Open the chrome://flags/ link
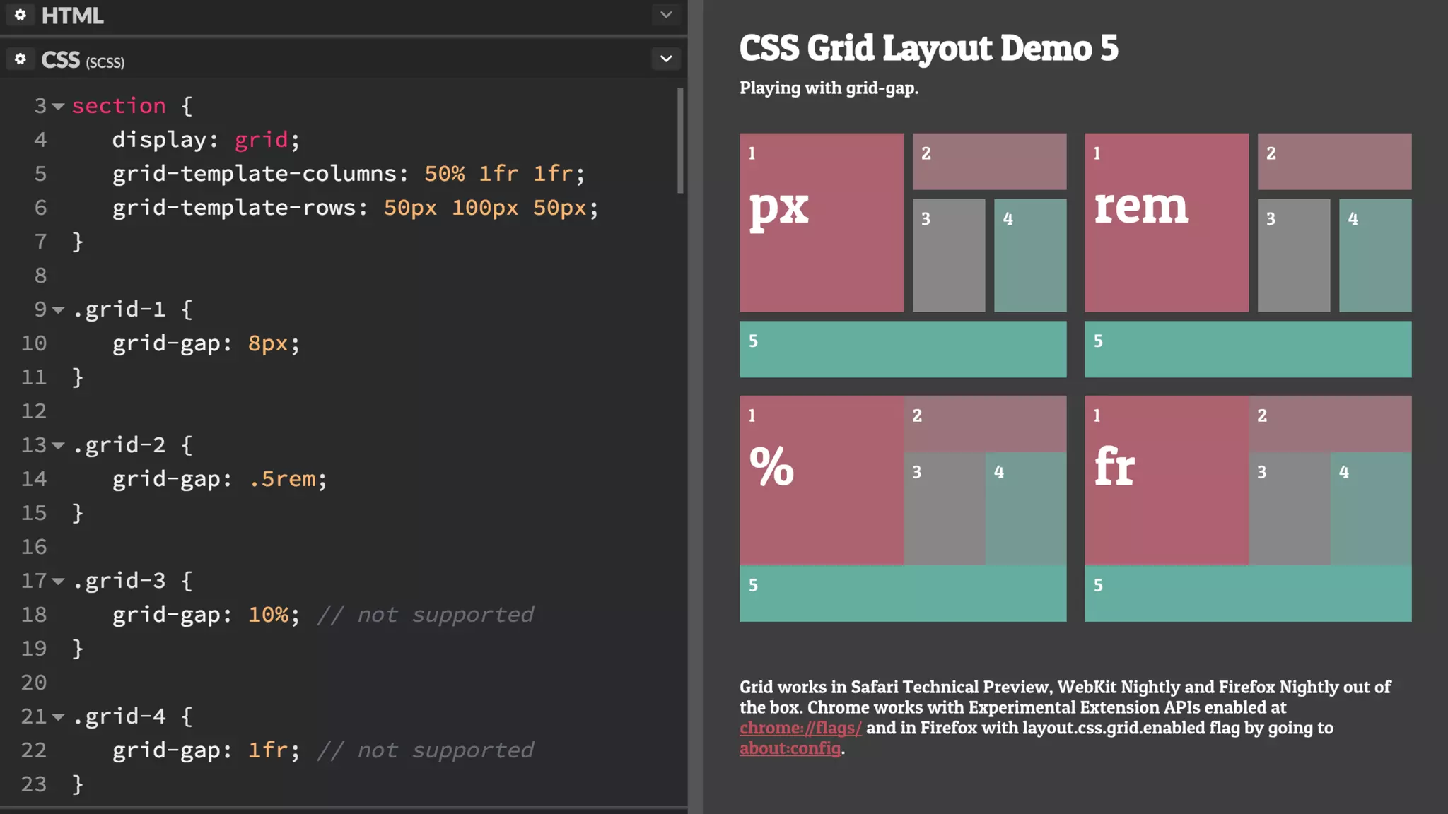Viewport: 1448px width, 814px height. [x=800, y=728]
